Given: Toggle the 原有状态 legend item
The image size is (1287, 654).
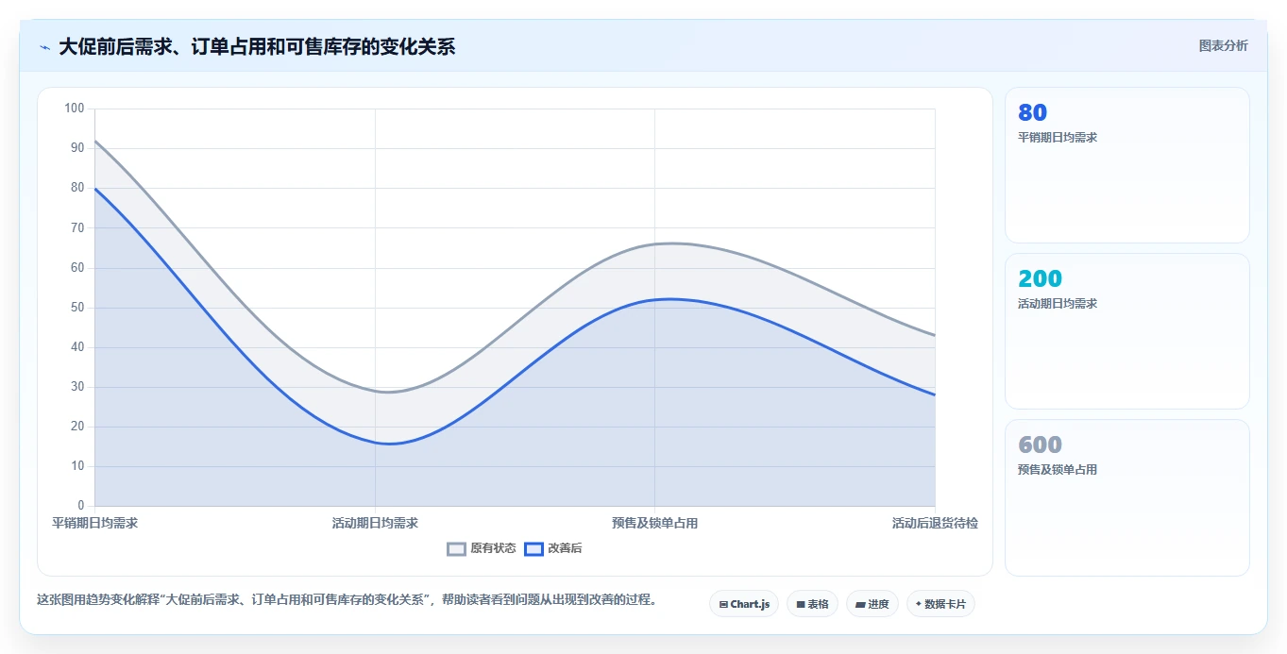Looking at the screenshot, I should click(482, 548).
